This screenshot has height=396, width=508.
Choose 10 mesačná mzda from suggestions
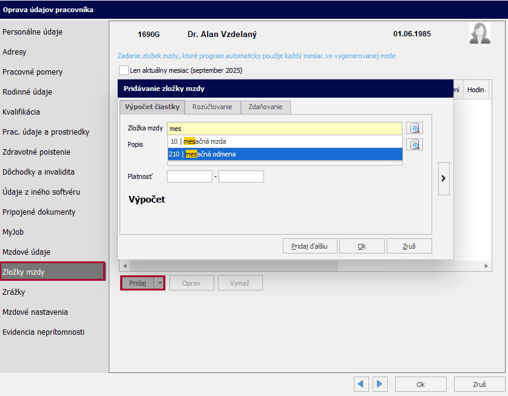(285, 141)
